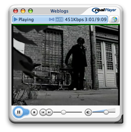The height and width of the screenshot is (132, 131).
Task: Click the RealPlayer logo
Action: [x=104, y=11]
